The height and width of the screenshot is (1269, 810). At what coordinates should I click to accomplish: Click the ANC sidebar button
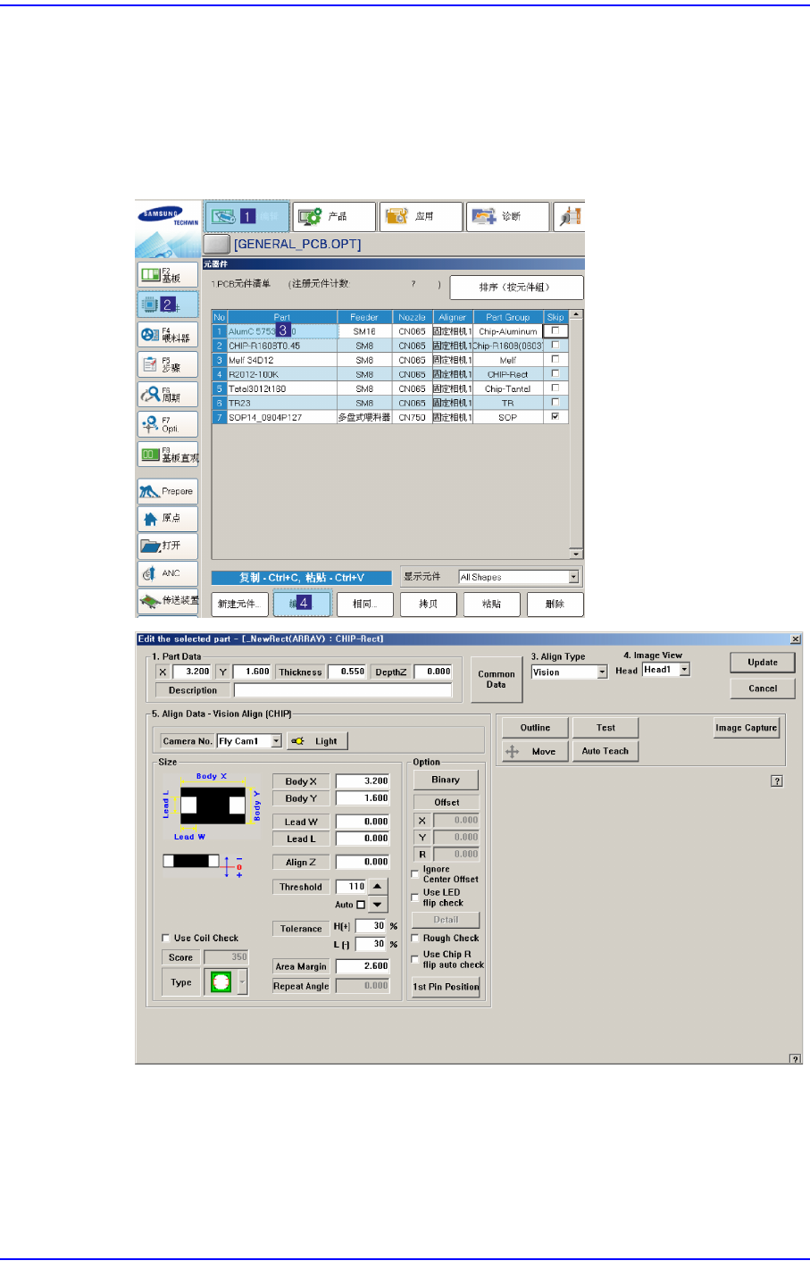pos(167,573)
